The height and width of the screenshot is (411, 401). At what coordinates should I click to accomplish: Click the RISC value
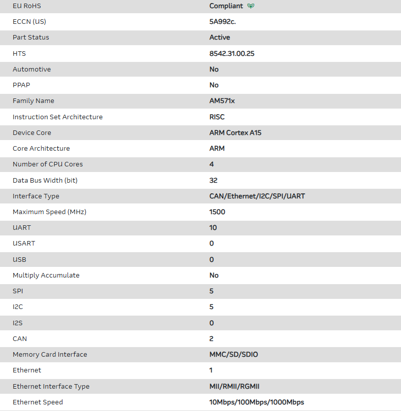[217, 117]
